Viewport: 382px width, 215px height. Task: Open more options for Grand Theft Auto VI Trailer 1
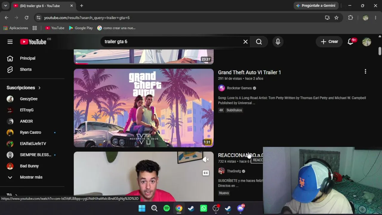365,71
